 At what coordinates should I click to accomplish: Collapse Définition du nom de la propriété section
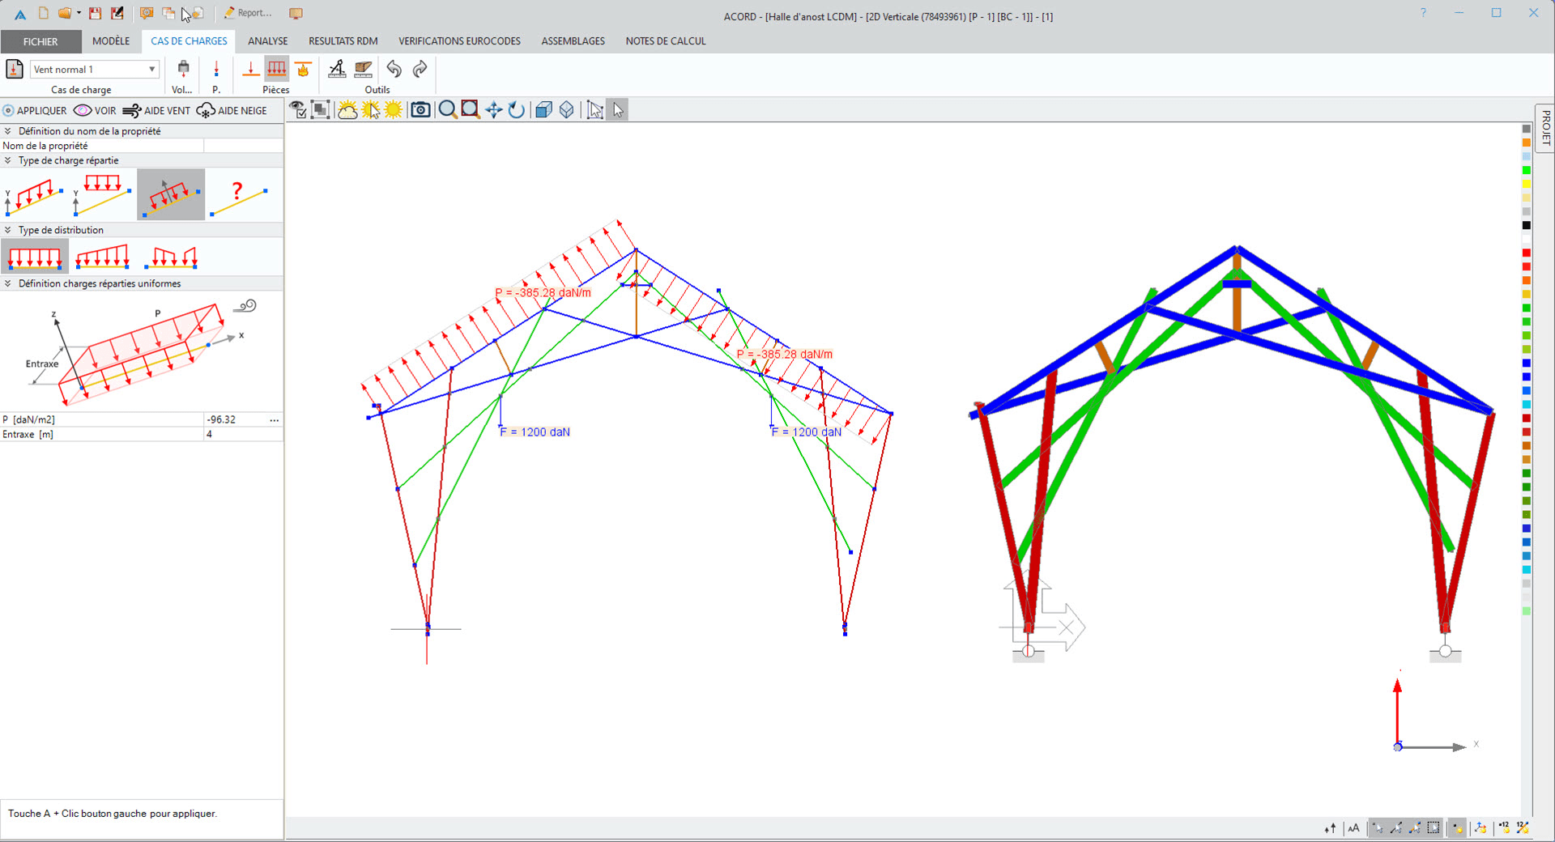(x=7, y=131)
